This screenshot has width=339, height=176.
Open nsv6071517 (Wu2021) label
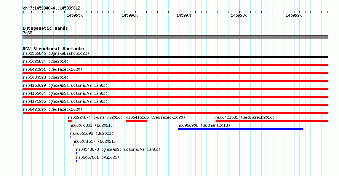[94, 141]
